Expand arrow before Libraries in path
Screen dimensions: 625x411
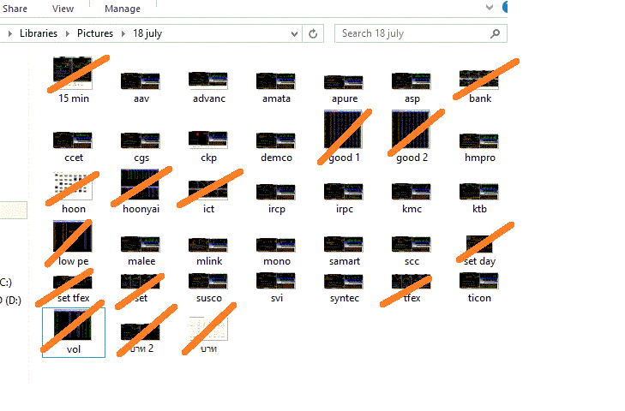tap(10, 34)
